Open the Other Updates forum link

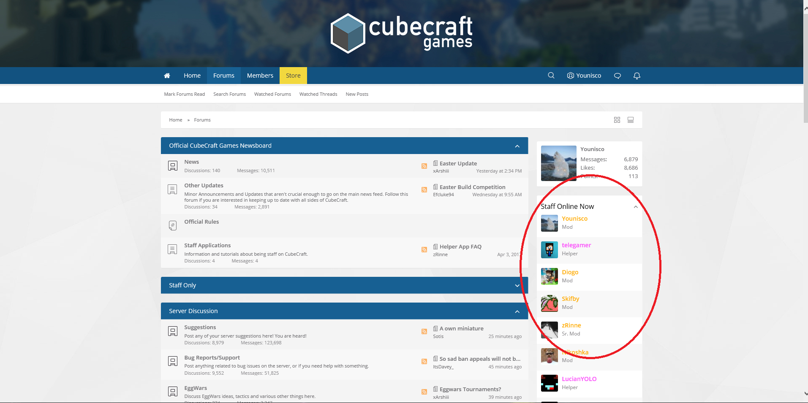point(204,186)
